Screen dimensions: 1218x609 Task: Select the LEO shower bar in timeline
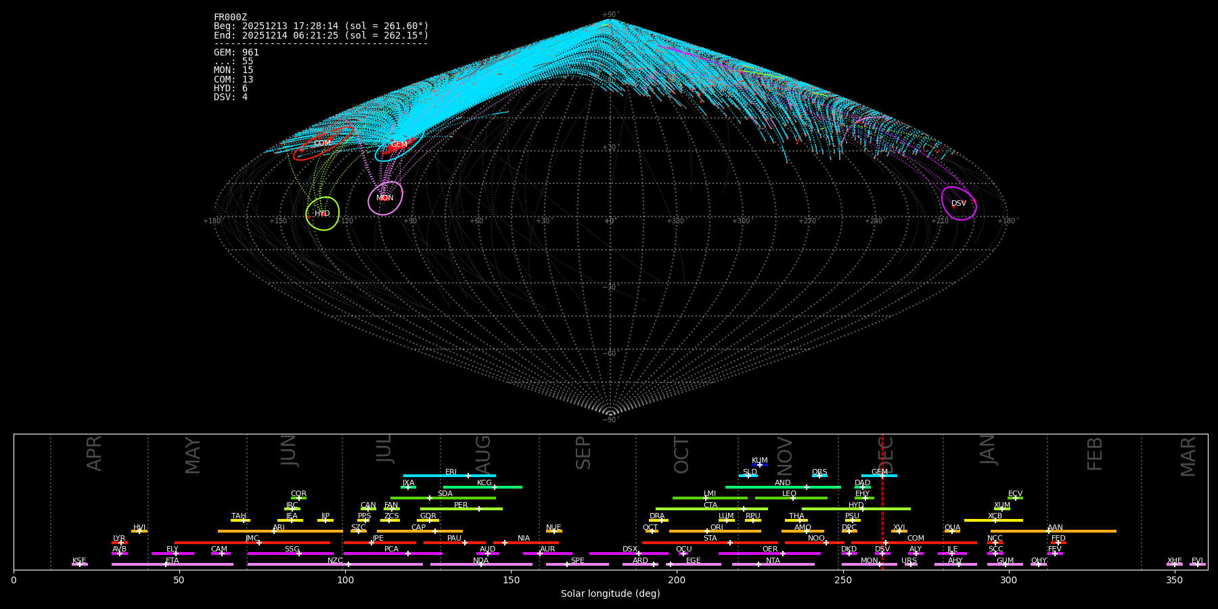[790, 498]
